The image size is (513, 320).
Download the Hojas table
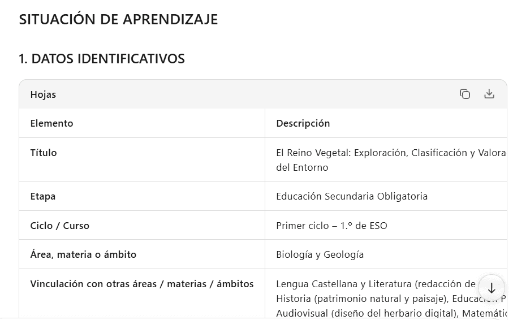489,94
